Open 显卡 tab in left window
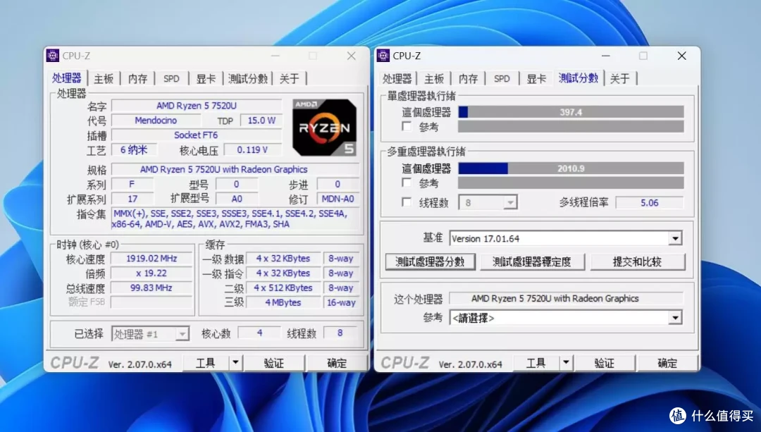The image size is (761, 432). 206,79
